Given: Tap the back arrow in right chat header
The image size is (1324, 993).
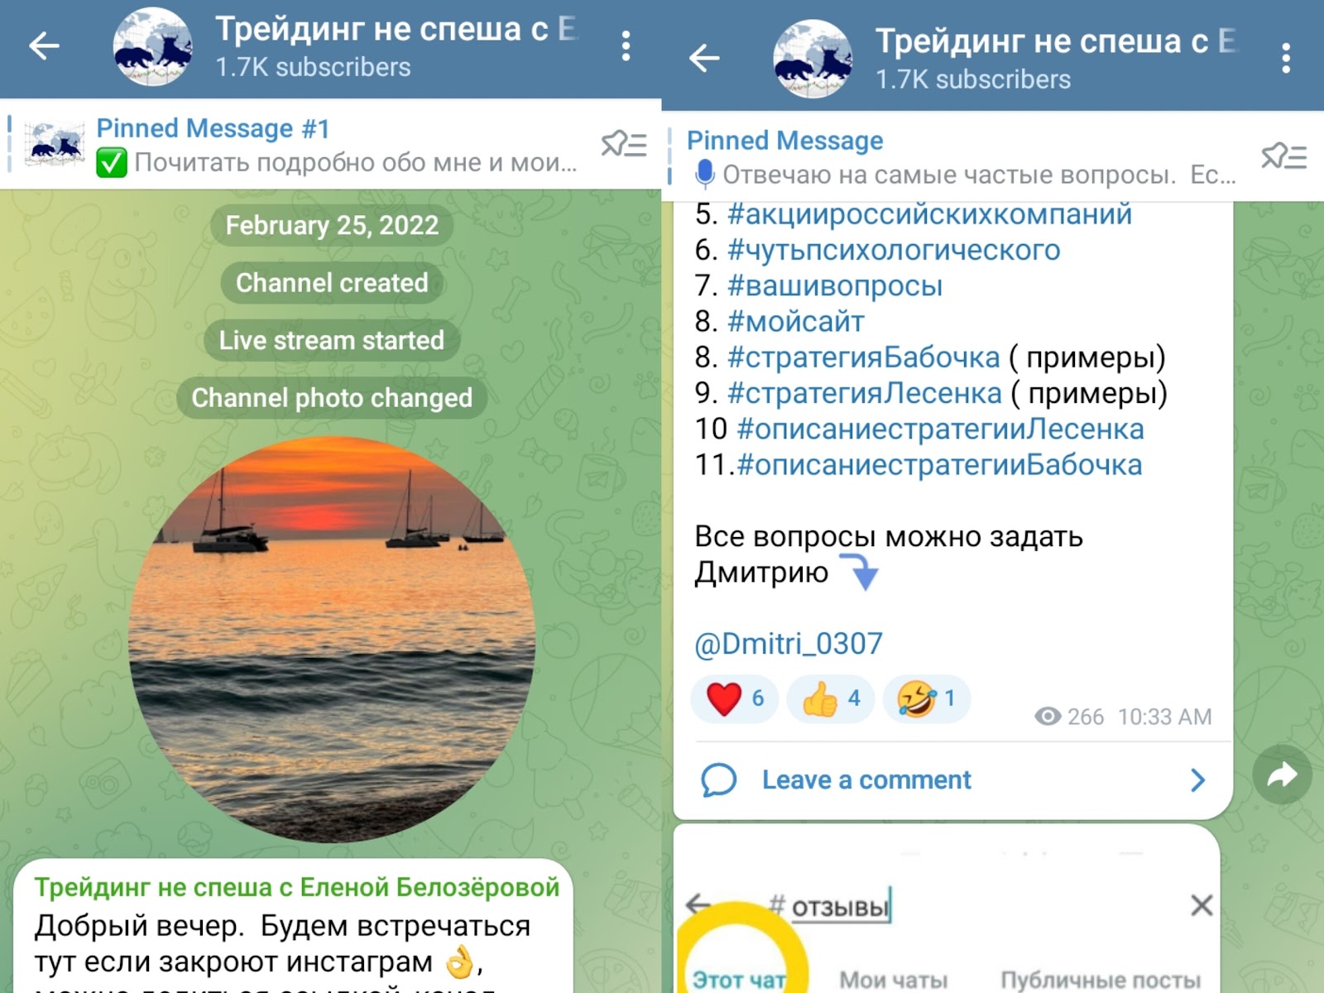Looking at the screenshot, I should click(x=704, y=58).
